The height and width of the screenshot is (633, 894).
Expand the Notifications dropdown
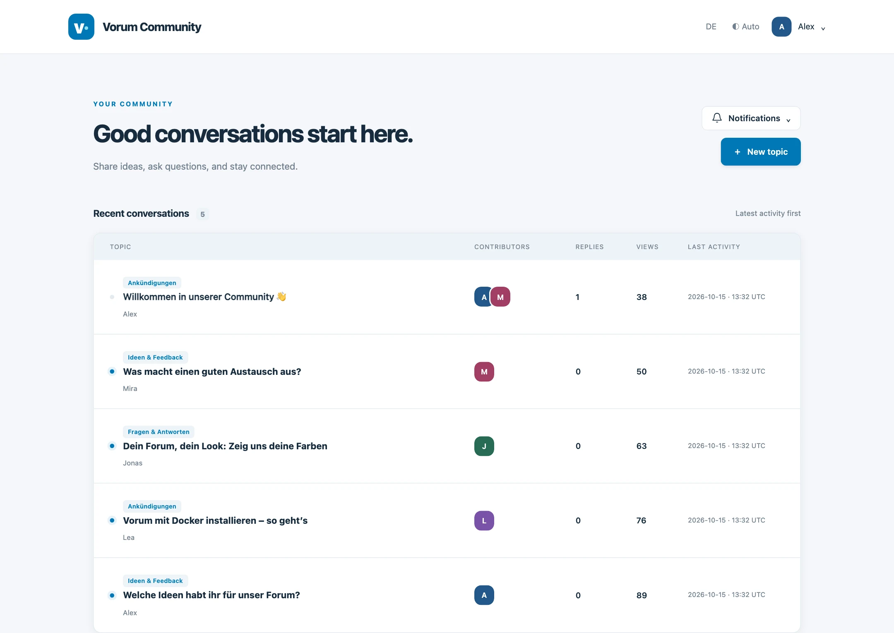click(x=751, y=118)
